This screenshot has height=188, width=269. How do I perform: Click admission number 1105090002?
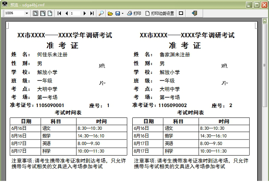[172, 105]
